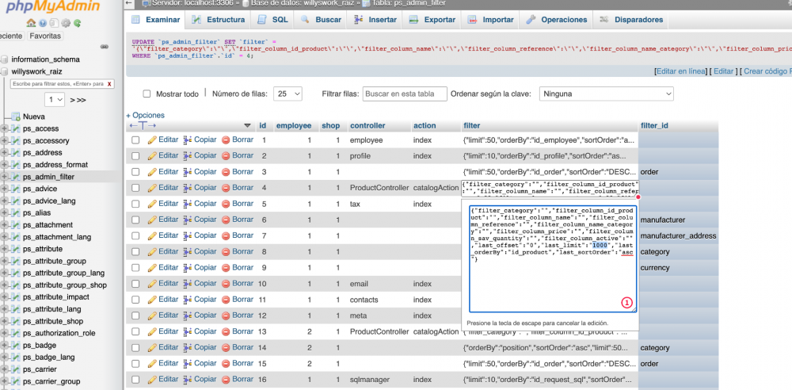Open the navigation panel settings gear
Viewport: 792px width, 390px height.
66,23
